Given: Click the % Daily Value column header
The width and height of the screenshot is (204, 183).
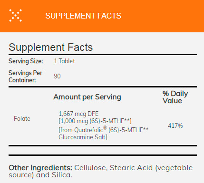Looking at the screenshot, I should 175,97.
